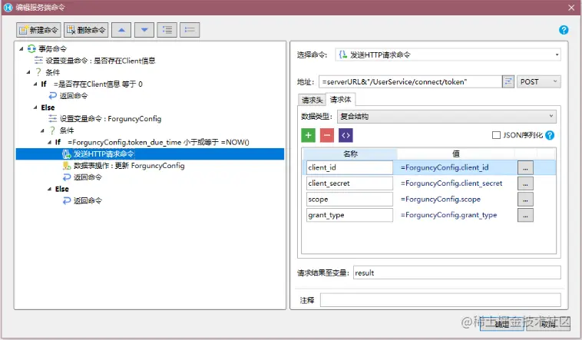Click the 值 column header

(456, 154)
